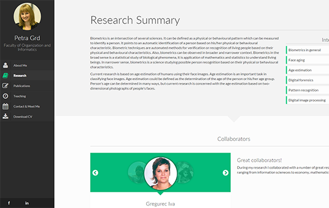
Task: Click the Publications pencil-edit icon
Action: pyautogui.click(x=5, y=86)
